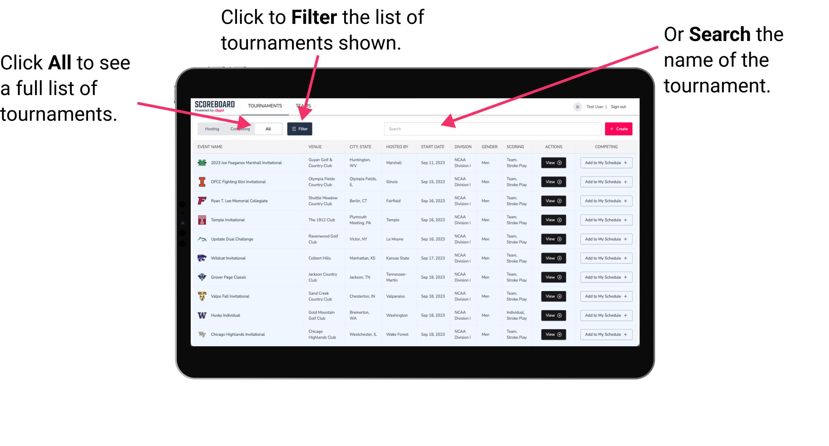
Task: Select the Hosting toggle tab
Action: click(211, 129)
